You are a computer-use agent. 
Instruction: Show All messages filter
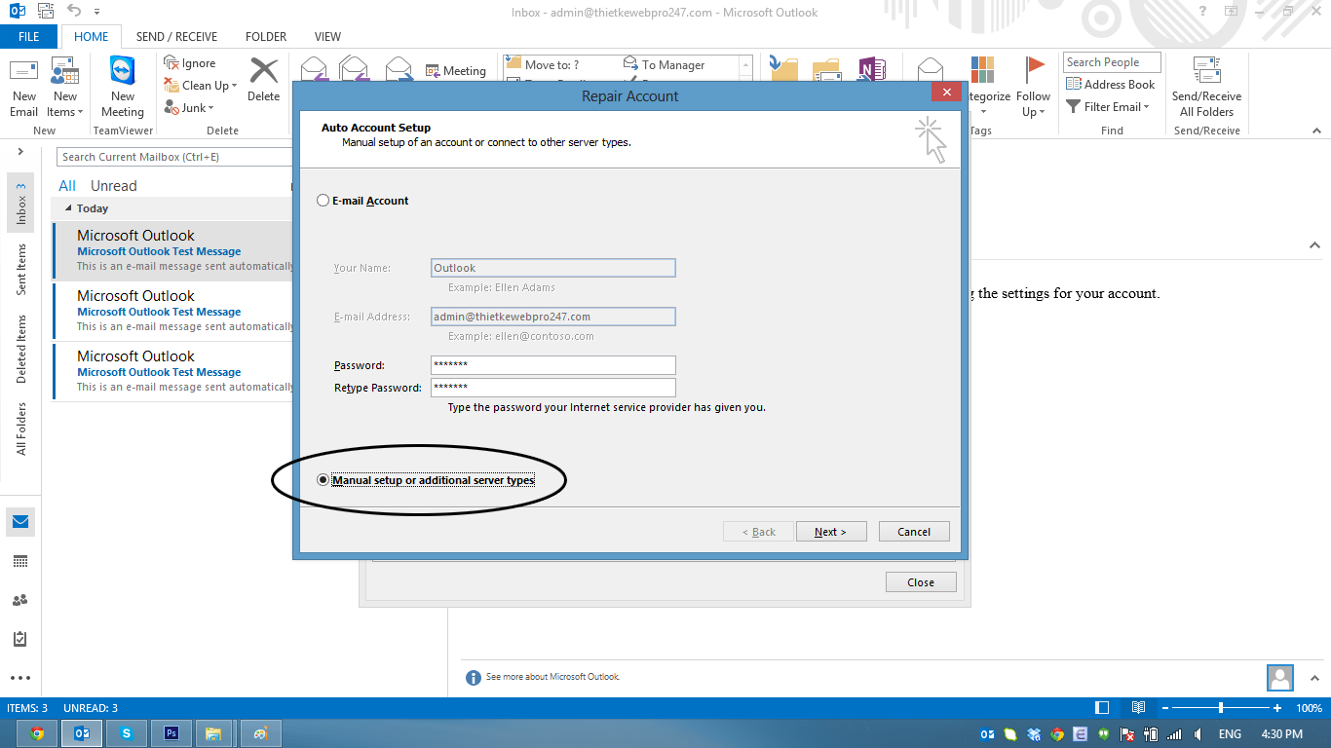coord(67,186)
